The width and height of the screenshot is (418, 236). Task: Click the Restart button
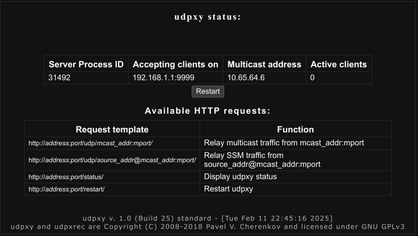pos(208,91)
